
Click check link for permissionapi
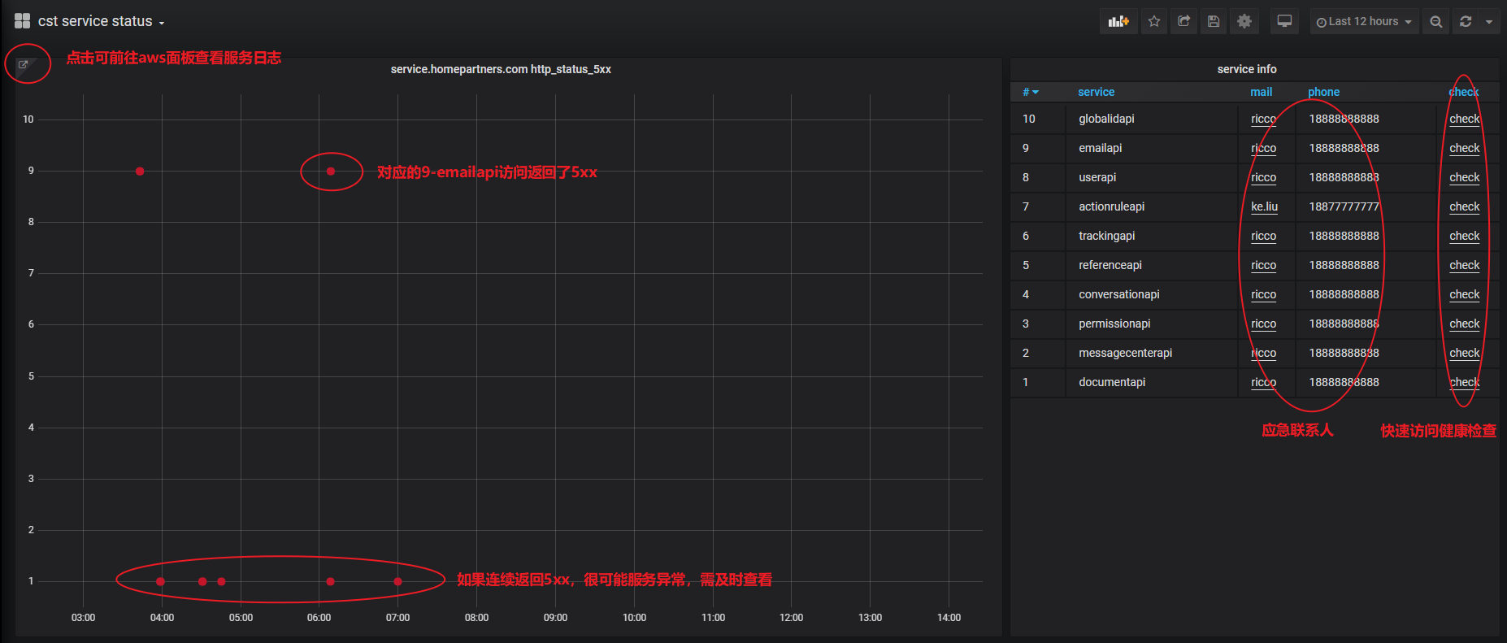point(1464,324)
